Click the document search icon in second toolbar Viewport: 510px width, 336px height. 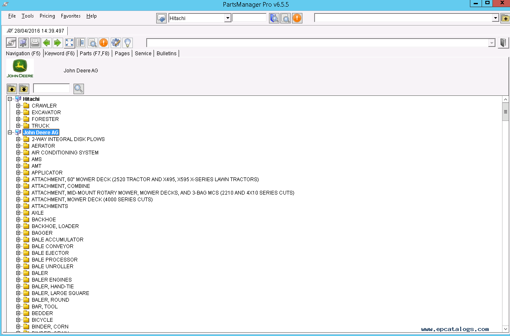click(92, 43)
